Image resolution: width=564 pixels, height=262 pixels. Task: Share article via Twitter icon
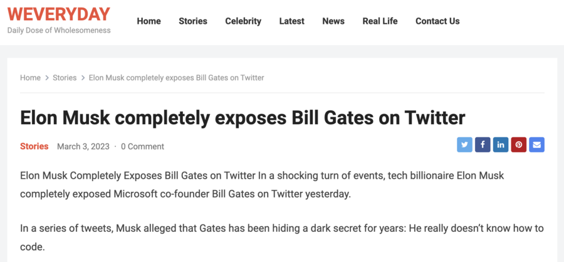click(464, 145)
